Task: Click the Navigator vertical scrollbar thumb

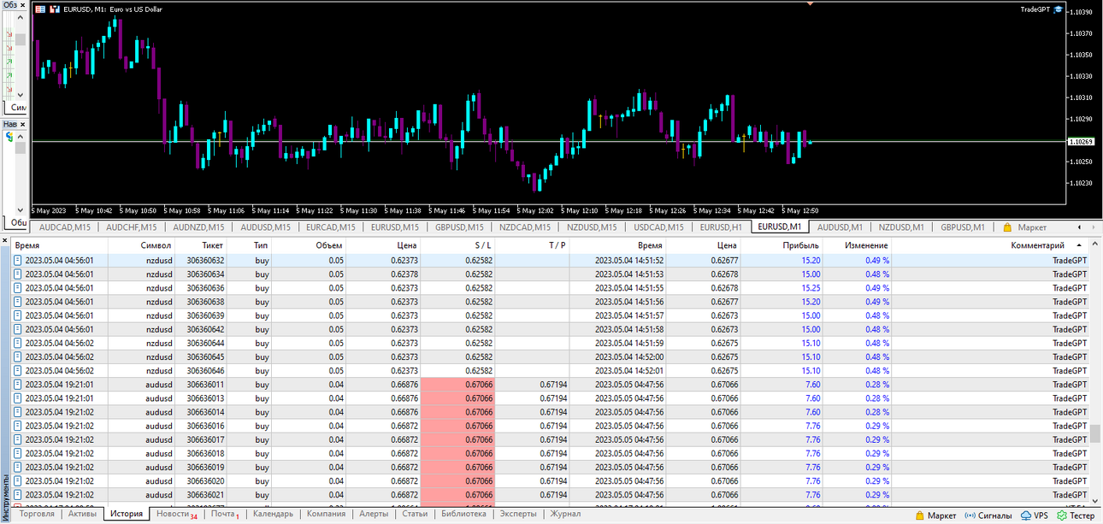Action: 21,148
